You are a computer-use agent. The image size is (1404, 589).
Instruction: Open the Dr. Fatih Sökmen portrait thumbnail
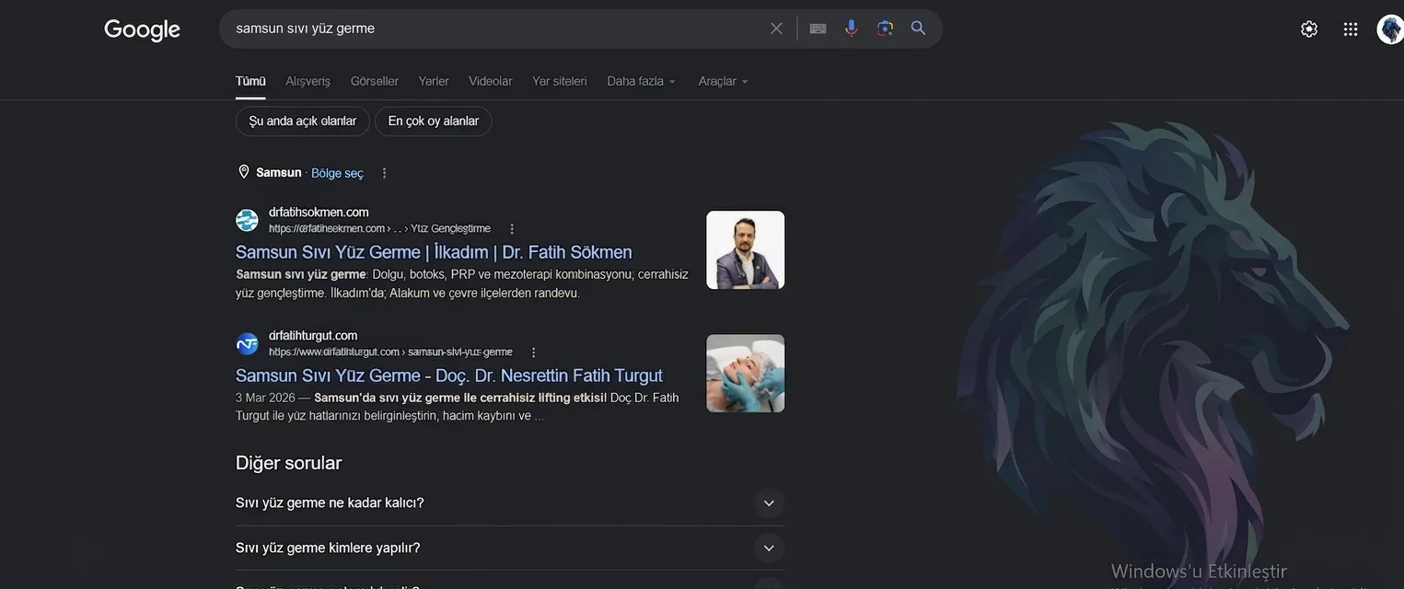746,250
